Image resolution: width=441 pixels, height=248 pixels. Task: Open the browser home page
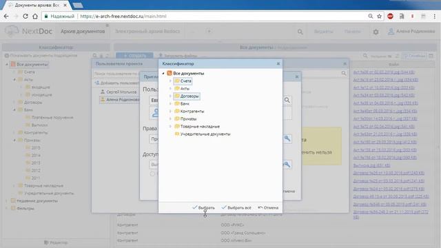coord(35,17)
